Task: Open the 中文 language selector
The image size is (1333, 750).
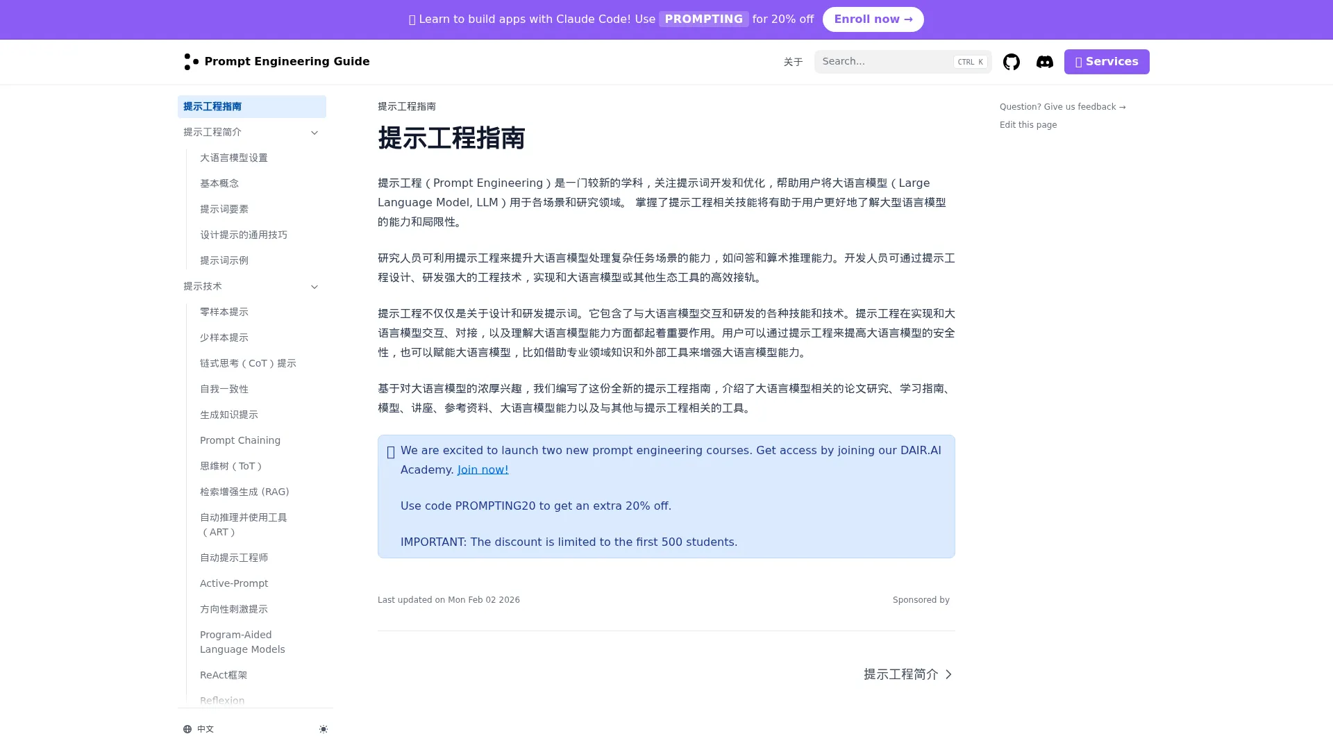Action: point(199,729)
